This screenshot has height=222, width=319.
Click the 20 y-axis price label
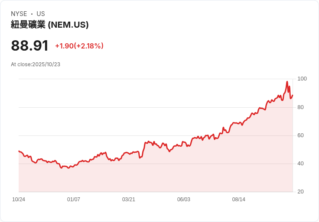[301, 192]
